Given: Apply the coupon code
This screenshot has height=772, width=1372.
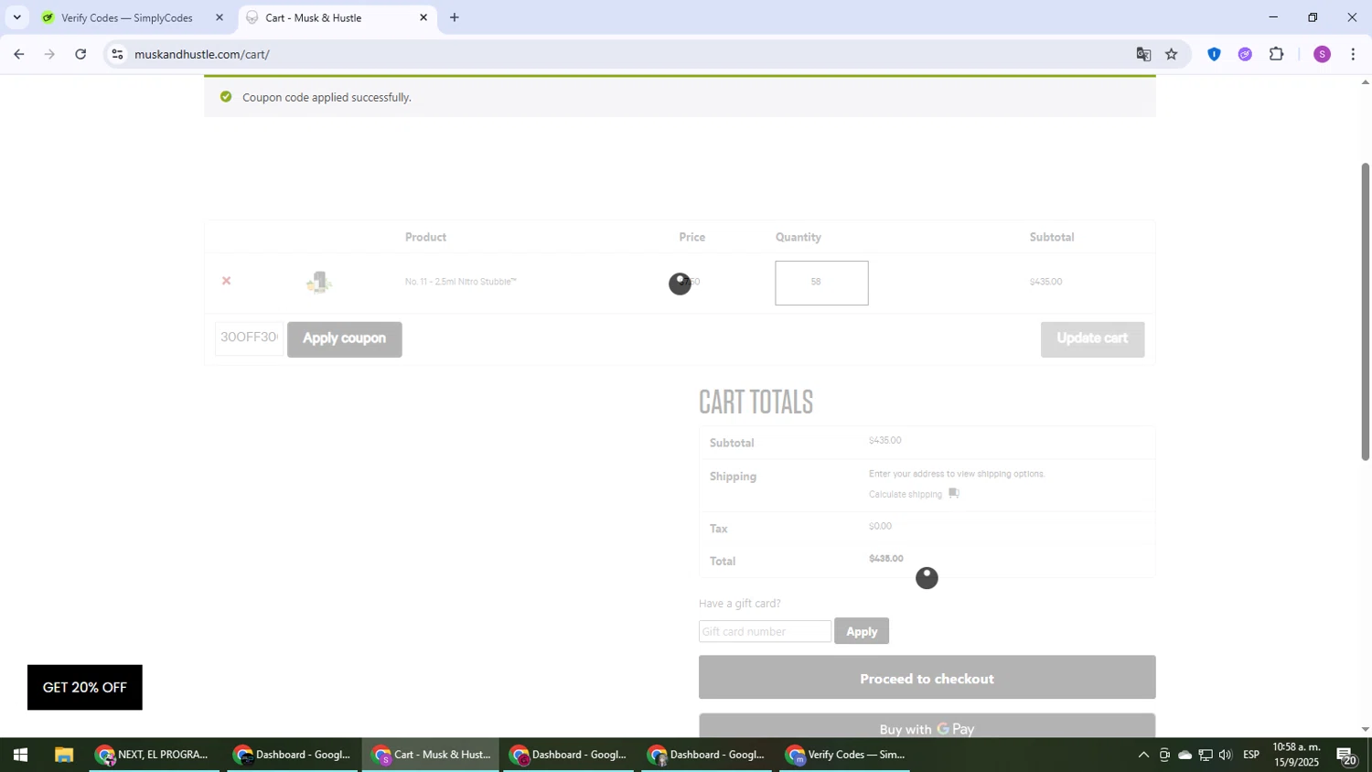Looking at the screenshot, I should pyautogui.click(x=345, y=339).
